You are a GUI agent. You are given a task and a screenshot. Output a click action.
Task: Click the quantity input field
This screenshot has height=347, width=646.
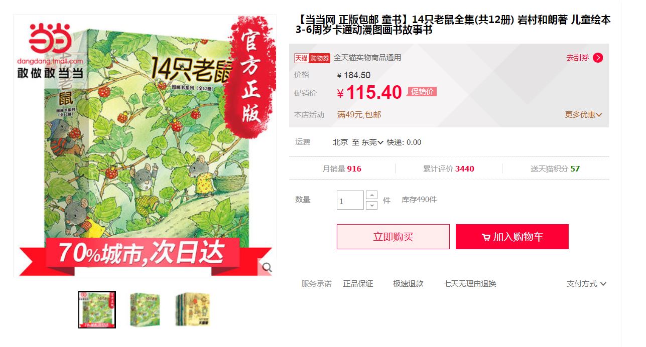pyautogui.click(x=350, y=200)
